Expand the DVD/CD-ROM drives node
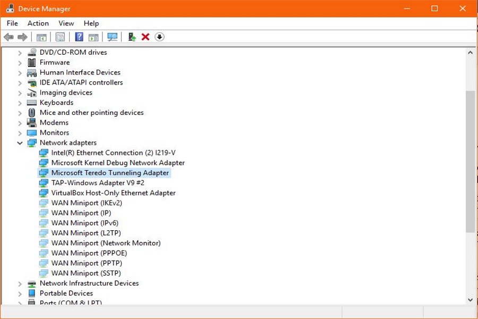The height and width of the screenshot is (319, 478). [x=20, y=53]
